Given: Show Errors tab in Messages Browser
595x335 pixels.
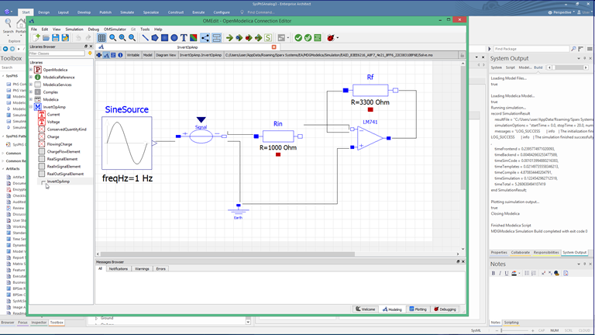Looking at the screenshot, I should click(160, 268).
